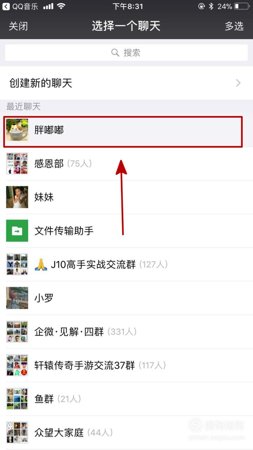Screen dimensions: 253x450
Task: Open 创建新的聊天 row
Action: point(126,83)
